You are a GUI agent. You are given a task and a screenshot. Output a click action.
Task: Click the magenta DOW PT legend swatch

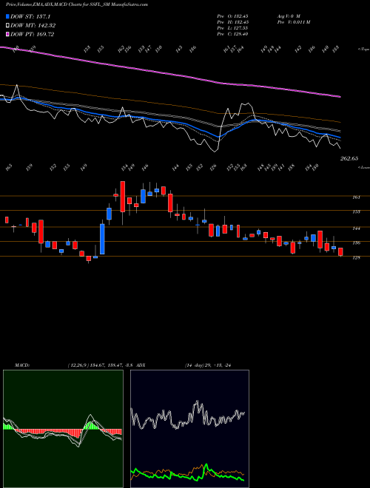[x=7, y=34]
